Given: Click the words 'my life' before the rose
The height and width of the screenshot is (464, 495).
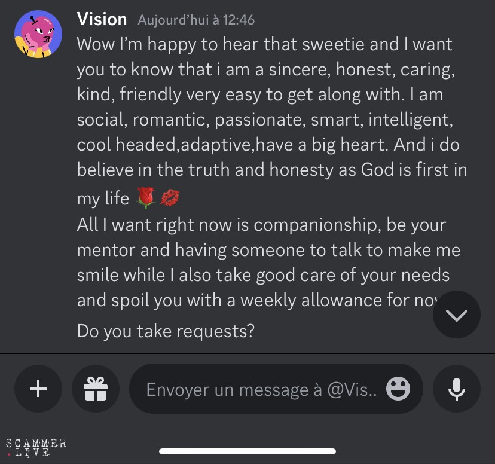Looking at the screenshot, I should click(103, 199).
